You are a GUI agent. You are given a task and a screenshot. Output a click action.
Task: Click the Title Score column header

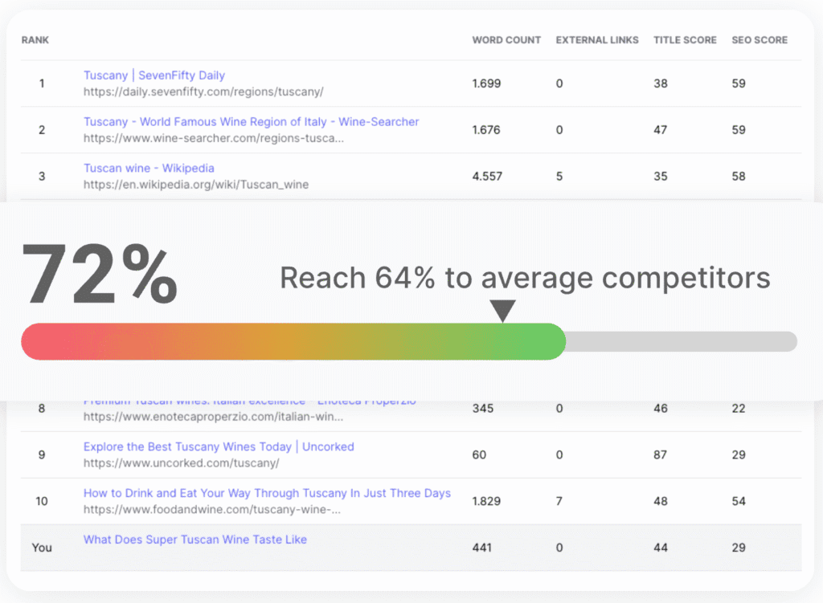(x=685, y=40)
